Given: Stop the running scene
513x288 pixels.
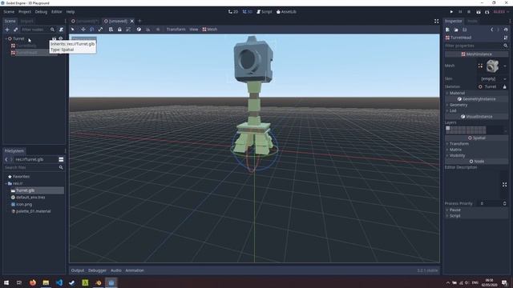Looking at the screenshot, I should (469, 12).
